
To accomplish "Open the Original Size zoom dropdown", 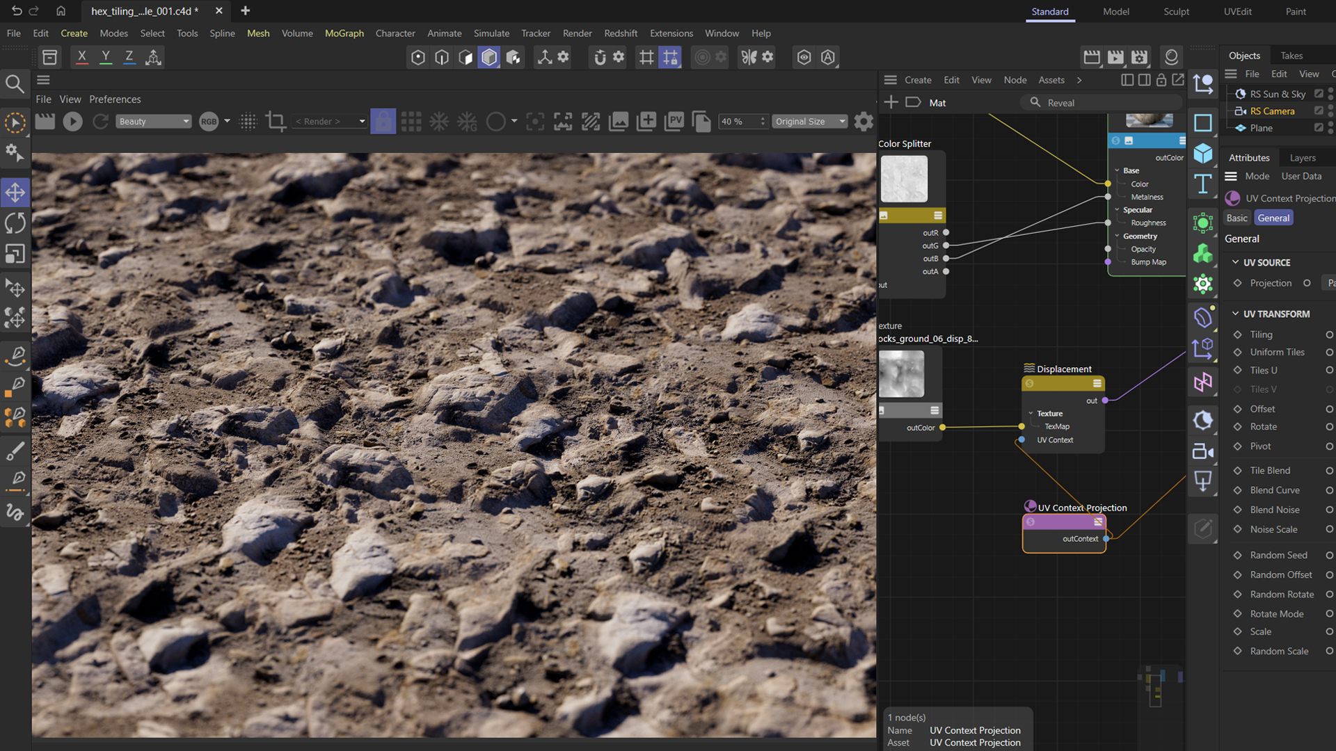I will (x=809, y=121).
